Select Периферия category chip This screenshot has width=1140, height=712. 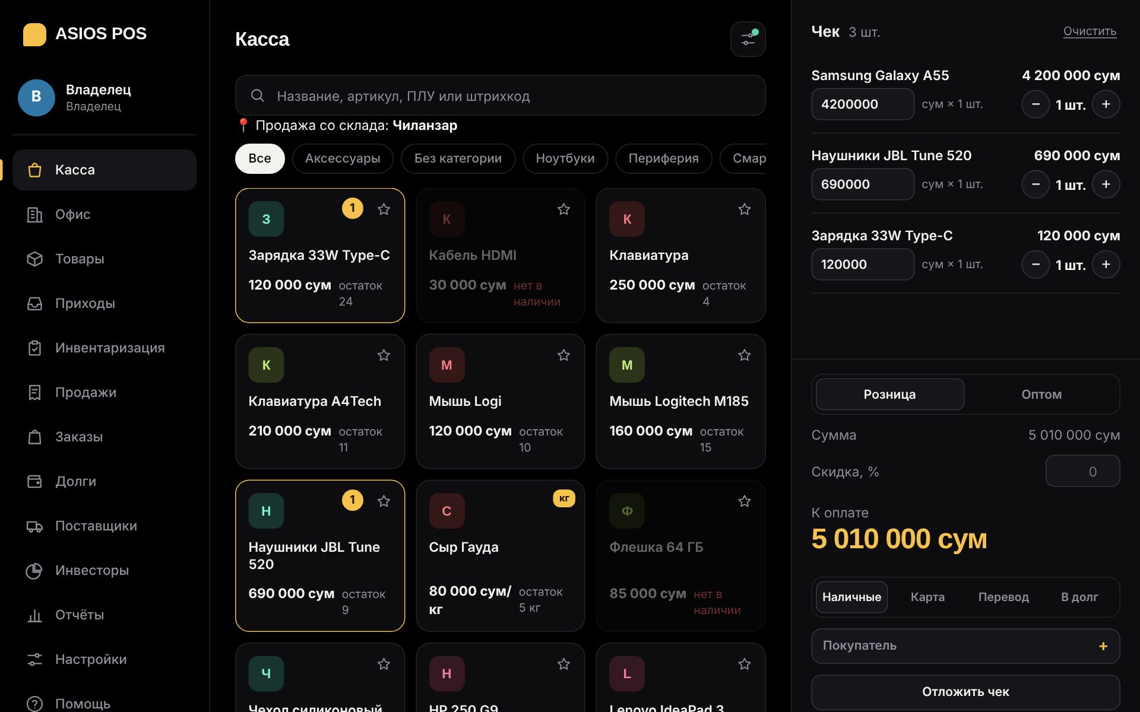[663, 158]
